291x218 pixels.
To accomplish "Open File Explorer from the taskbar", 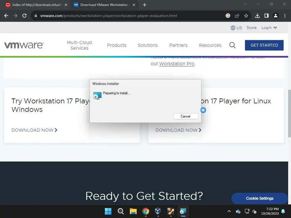I will [x=133, y=211].
